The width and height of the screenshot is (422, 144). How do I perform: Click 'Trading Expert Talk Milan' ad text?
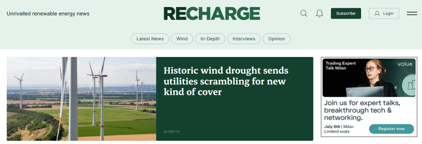click(340, 66)
